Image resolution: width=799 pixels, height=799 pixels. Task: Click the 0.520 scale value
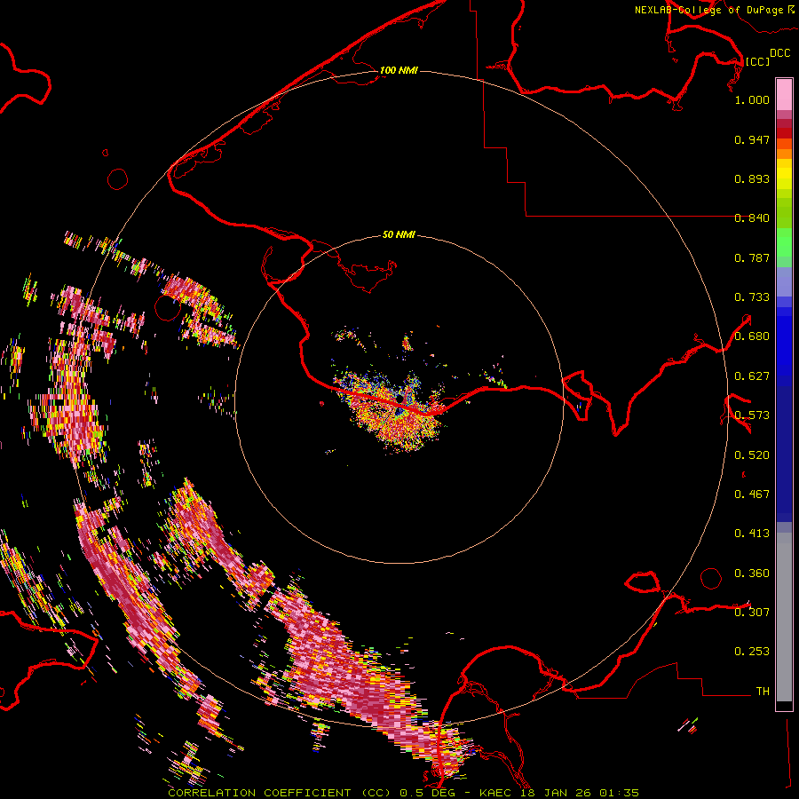(752, 455)
